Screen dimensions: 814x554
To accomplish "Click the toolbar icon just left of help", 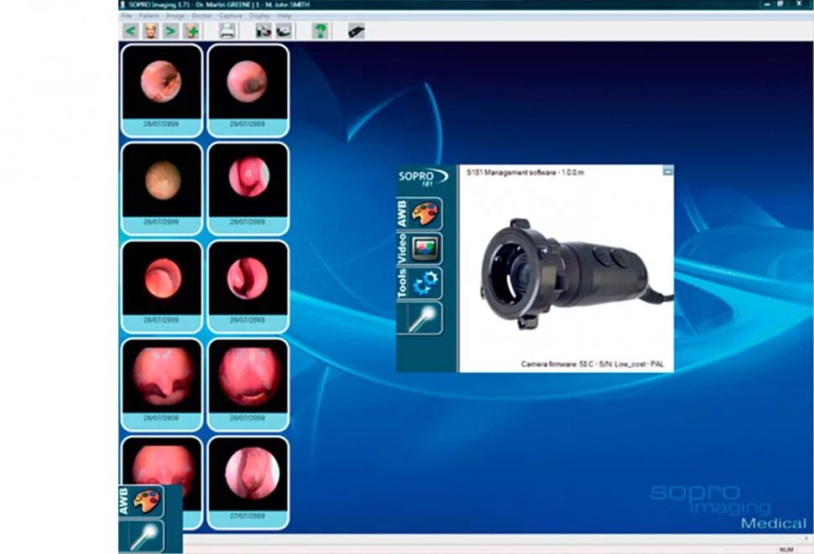I will 284,31.
